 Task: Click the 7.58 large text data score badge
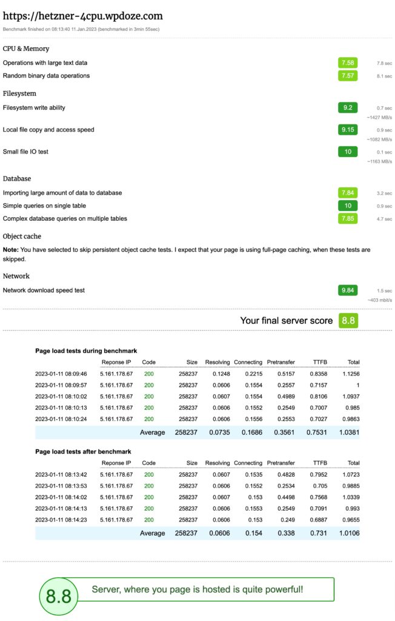click(348, 62)
